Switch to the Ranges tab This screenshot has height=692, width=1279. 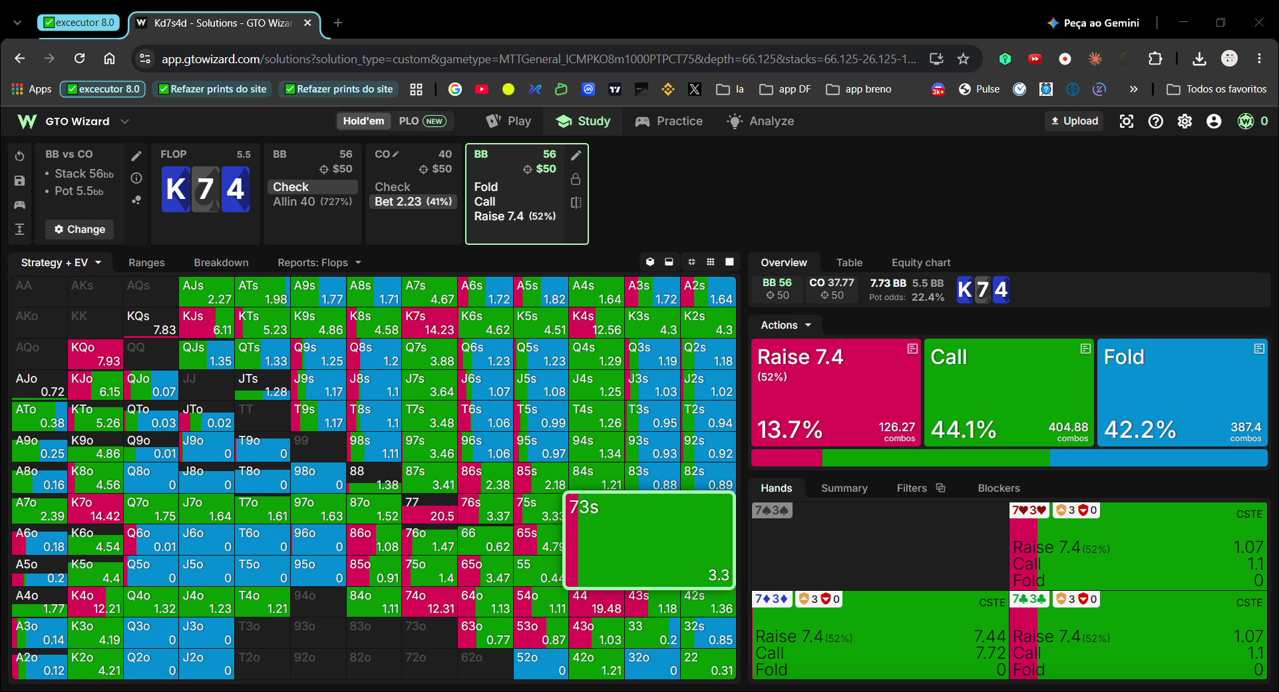point(146,263)
